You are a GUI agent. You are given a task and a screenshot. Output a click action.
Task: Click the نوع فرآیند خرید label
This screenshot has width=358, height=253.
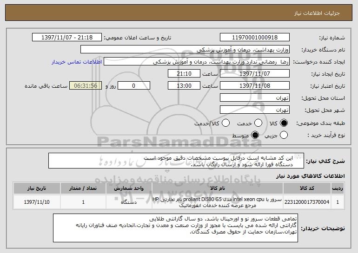tap(326, 136)
